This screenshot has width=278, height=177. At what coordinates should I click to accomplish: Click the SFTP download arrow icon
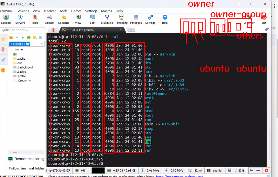click(17, 37)
